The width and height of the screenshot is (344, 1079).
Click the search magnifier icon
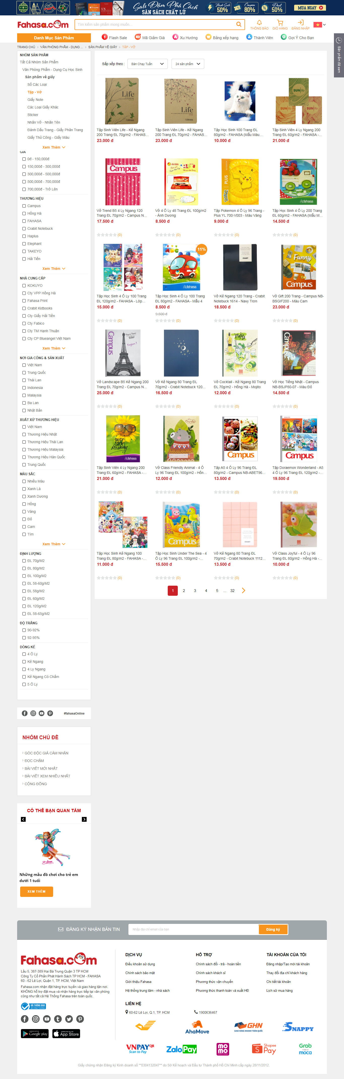click(x=238, y=24)
